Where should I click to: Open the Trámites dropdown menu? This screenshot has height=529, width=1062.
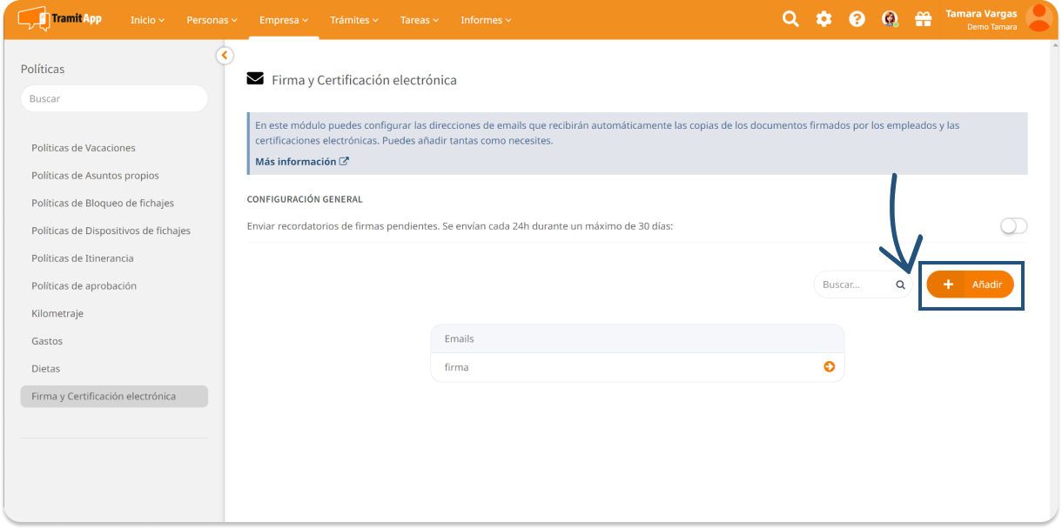coord(353,20)
